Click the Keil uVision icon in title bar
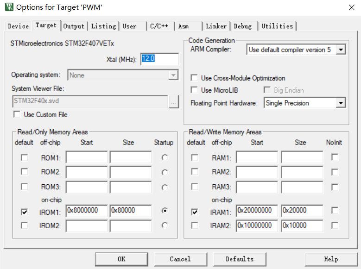This screenshot has width=361, height=269. point(9,7)
